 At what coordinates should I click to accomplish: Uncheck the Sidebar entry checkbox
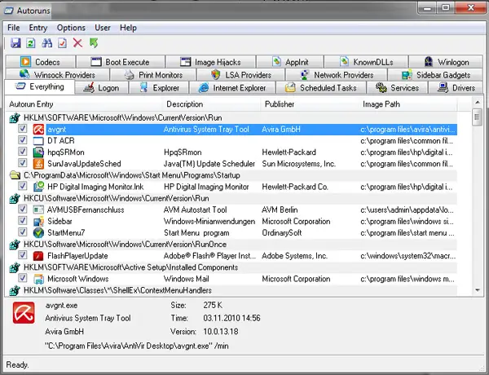(23, 221)
